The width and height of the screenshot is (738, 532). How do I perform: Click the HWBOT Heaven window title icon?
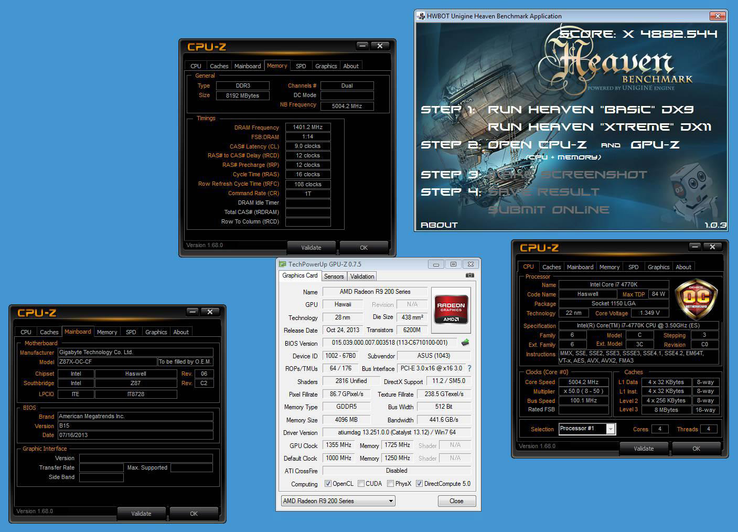[x=421, y=16]
